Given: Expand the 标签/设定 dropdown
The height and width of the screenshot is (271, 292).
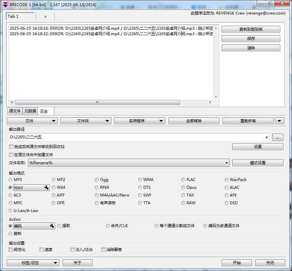Looking at the screenshot, I should coord(33,263).
